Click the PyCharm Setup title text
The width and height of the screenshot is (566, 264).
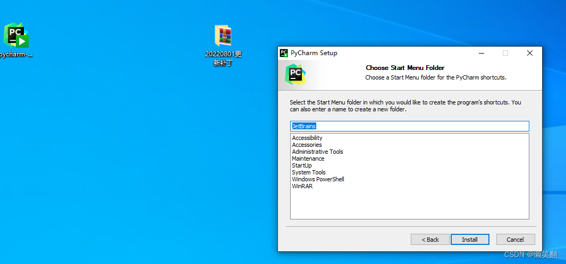(x=314, y=53)
